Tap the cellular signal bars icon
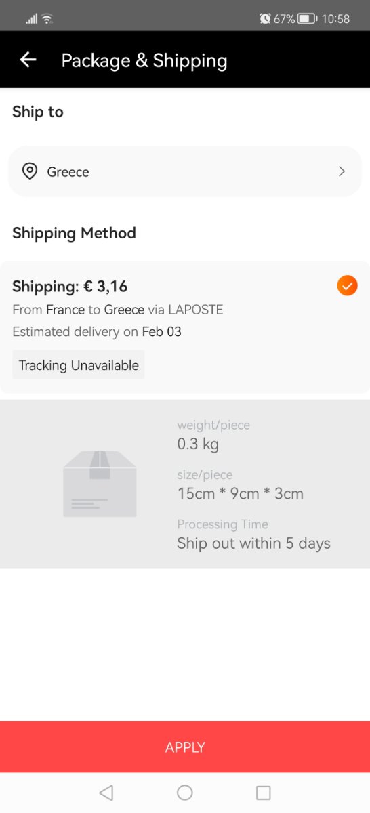The height and width of the screenshot is (813, 370). (31, 19)
